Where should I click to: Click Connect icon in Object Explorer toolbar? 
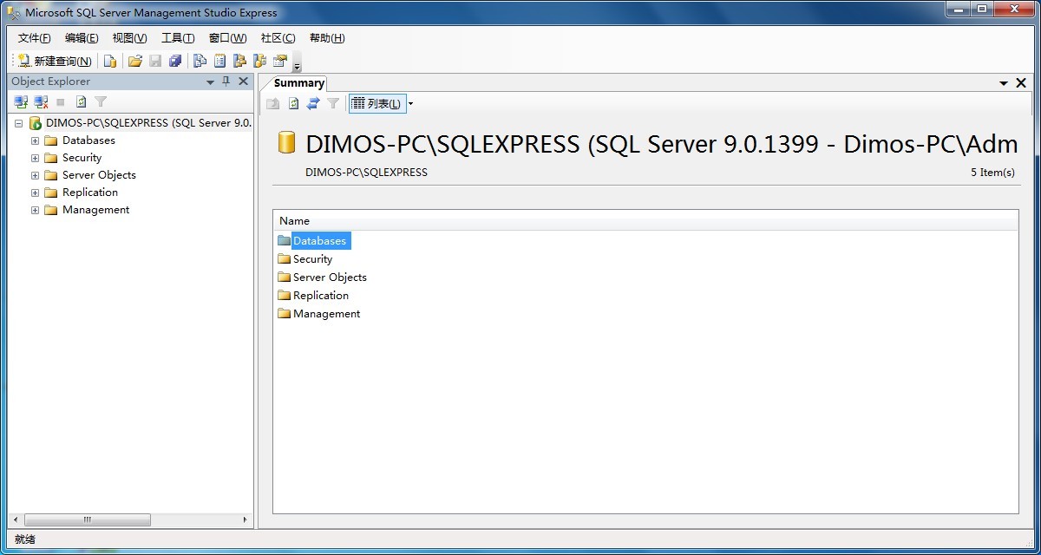coord(21,101)
